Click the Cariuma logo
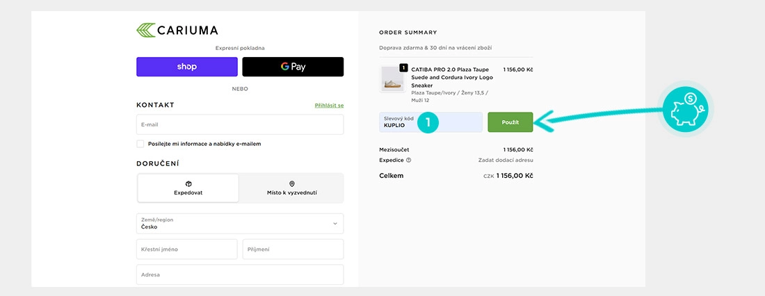Viewport: 765px width, 296px height. pos(177,31)
